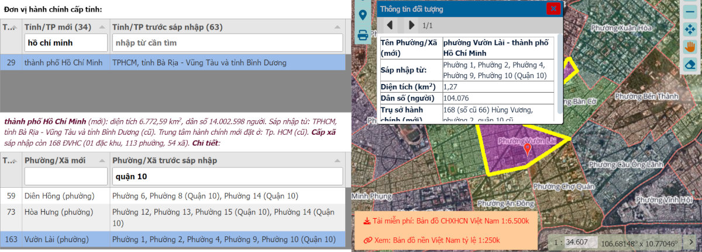The width and height of the screenshot is (702, 252).
Task: Click the eraser clear tool
Action: (690, 64)
